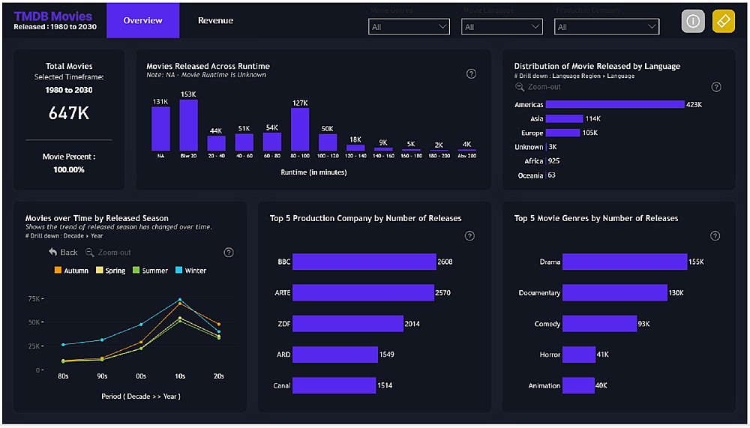The width and height of the screenshot is (750, 428).
Task: Click the 2608 BBC value label
Action: 445,262
